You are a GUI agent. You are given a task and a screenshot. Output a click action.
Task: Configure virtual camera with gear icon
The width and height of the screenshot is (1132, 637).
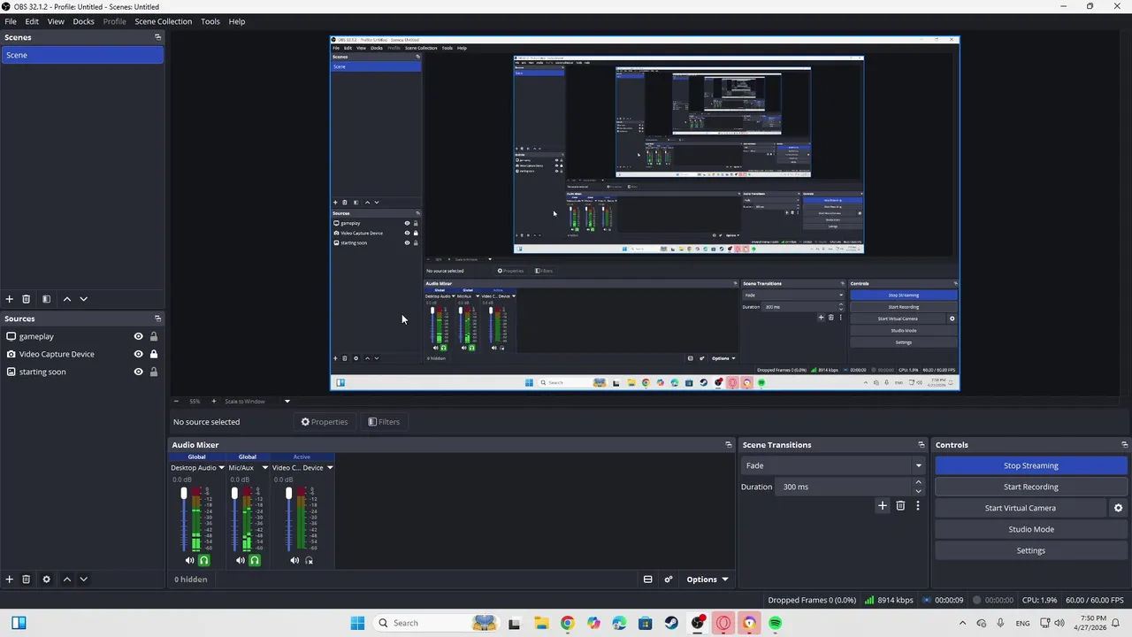1118,508
